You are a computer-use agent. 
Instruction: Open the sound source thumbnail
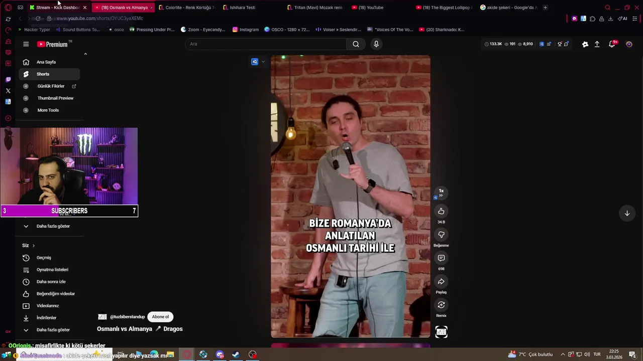coord(441,332)
